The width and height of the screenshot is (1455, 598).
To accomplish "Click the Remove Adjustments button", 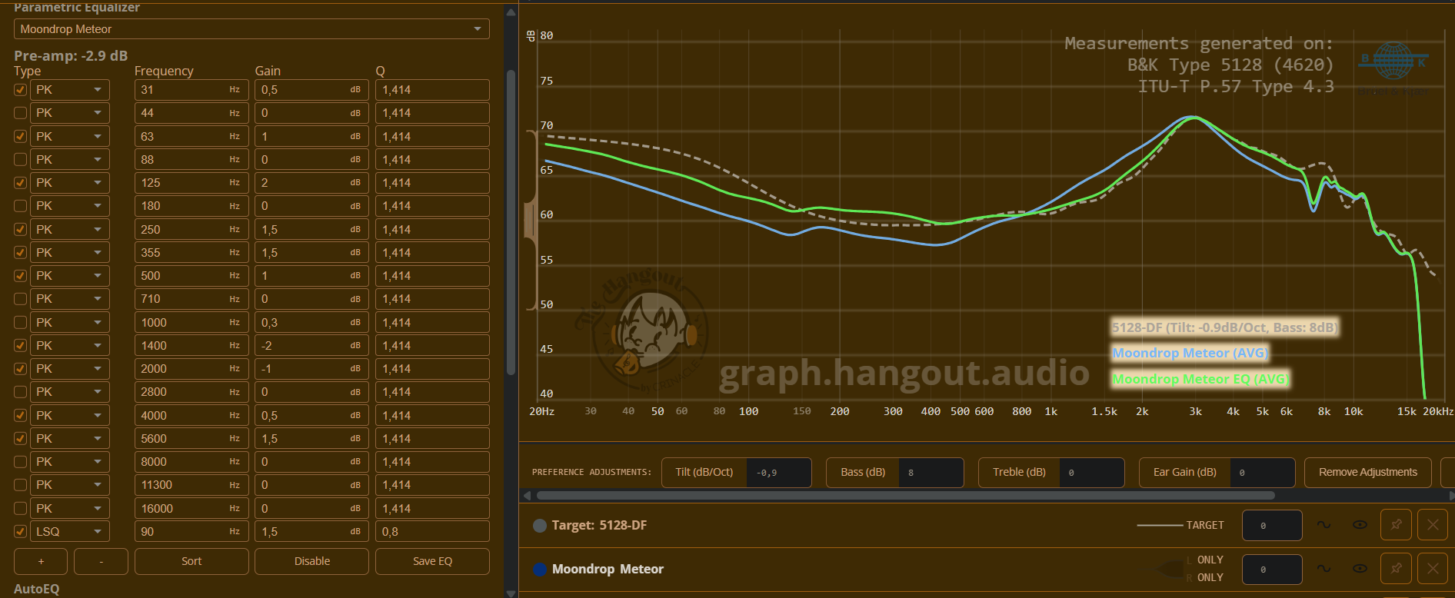I will click(1367, 472).
